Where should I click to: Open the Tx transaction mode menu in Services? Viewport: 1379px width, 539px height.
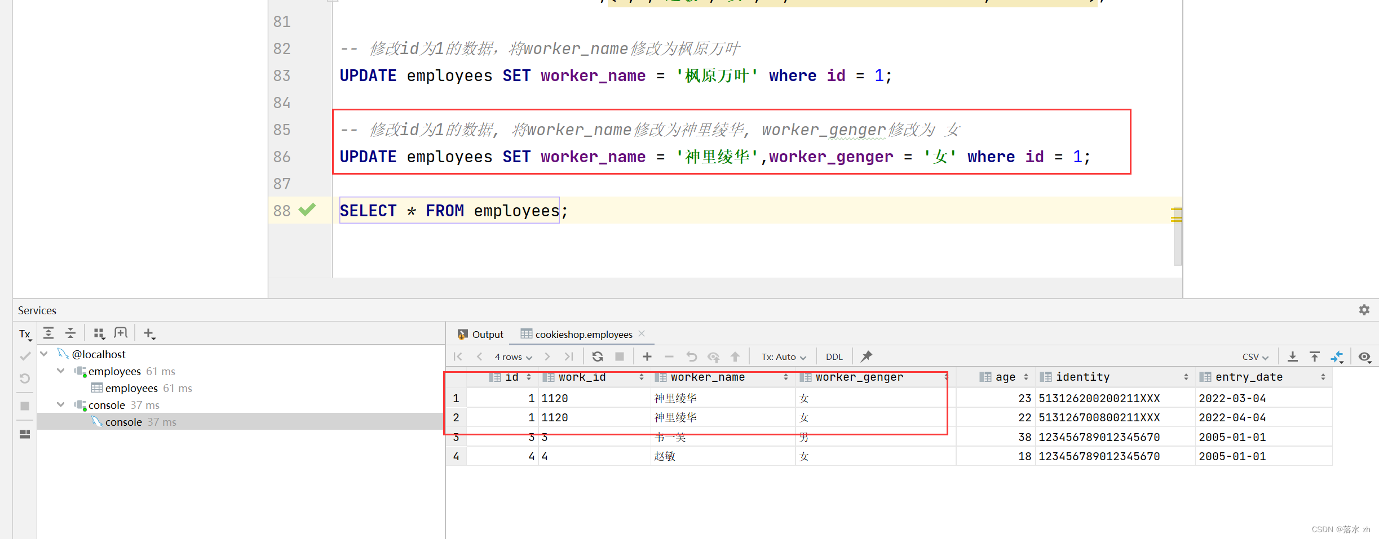(25, 334)
